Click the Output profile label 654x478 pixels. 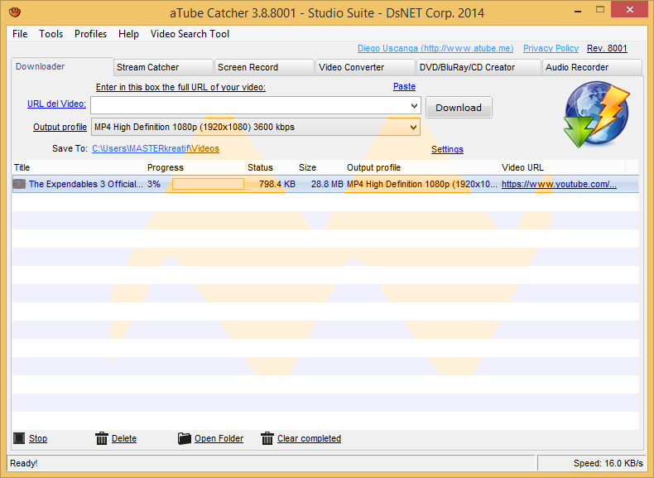[60, 127]
